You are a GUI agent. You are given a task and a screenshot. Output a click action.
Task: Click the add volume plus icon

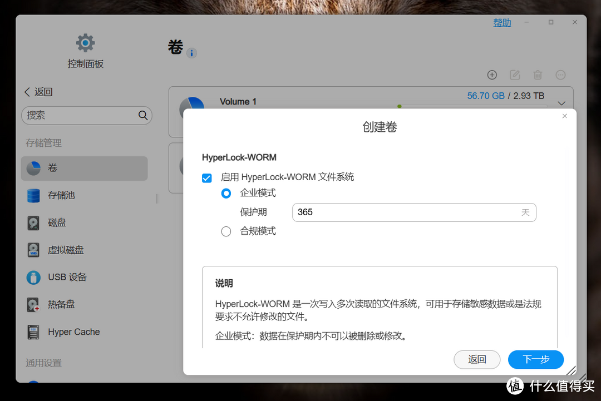pyautogui.click(x=492, y=75)
